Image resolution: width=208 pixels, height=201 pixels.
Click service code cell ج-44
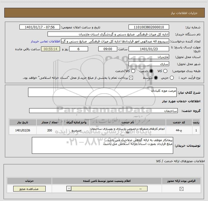tap(179, 130)
